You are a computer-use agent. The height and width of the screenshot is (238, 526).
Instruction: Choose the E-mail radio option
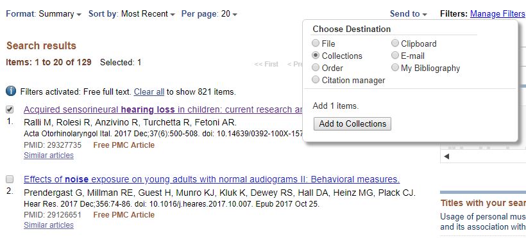click(x=395, y=55)
